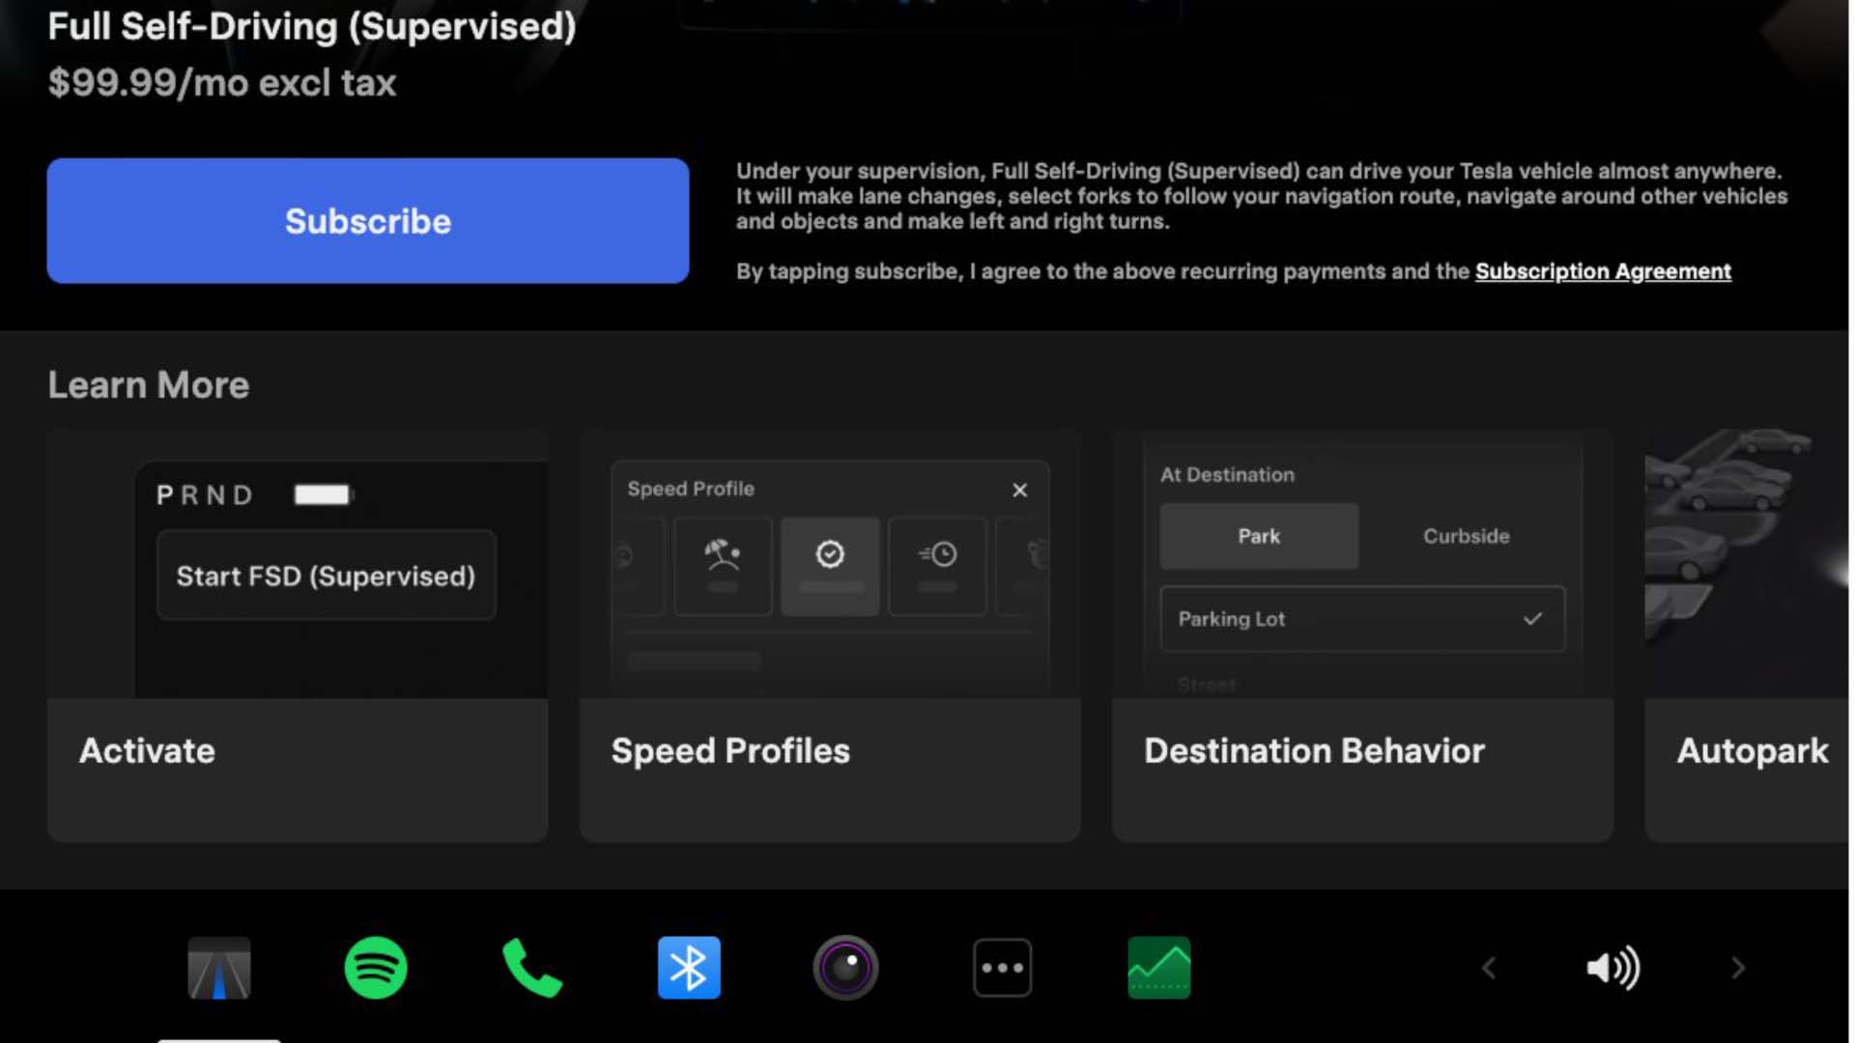1855x1043 pixels.
Task: Close the Speed Profile popup X
Action: pyautogui.click(x=1019, y=491)
